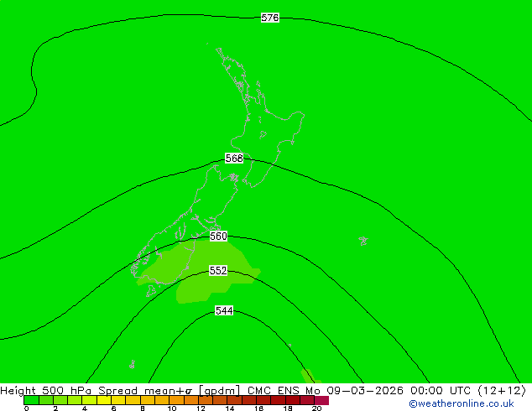Image resolution: width=532 pixels, height=411 pixels.
Task: Pick the crimson legend swatch at 20
Action: pos(321,400)
